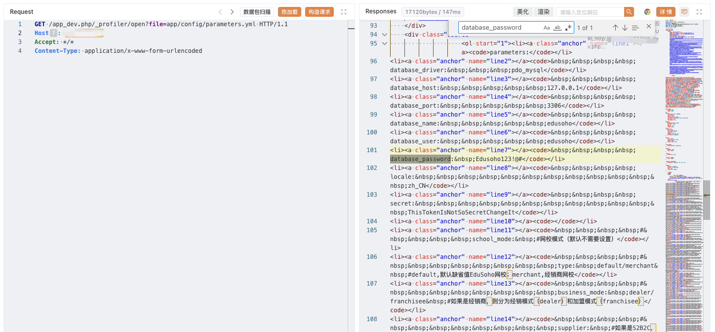Image resolution: width=715 pixels, height=332 pixels.
Task: Jump to next match down arrow
Action: (x=625, y=28)
